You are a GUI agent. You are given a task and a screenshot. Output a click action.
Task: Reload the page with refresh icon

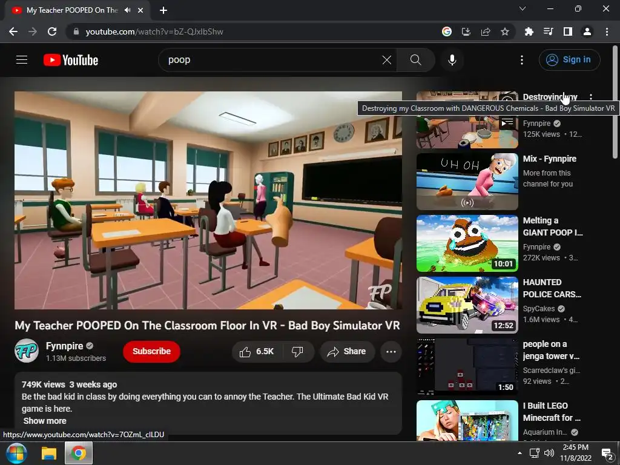[52, 31]
